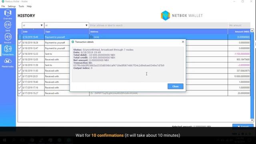
Task: Sort by the Date column header
Action: tap(33, 32)
